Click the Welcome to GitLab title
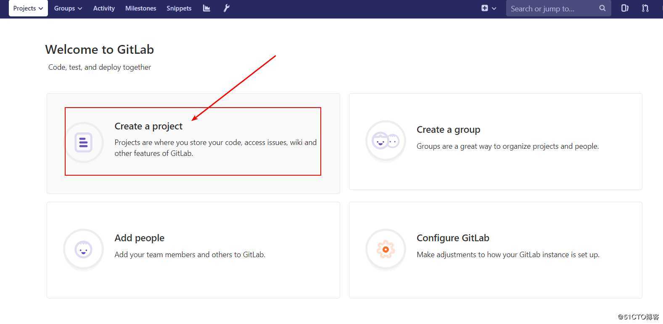This screenshot has height=324, width=663. pyautogui.click(x=99, y=50)
